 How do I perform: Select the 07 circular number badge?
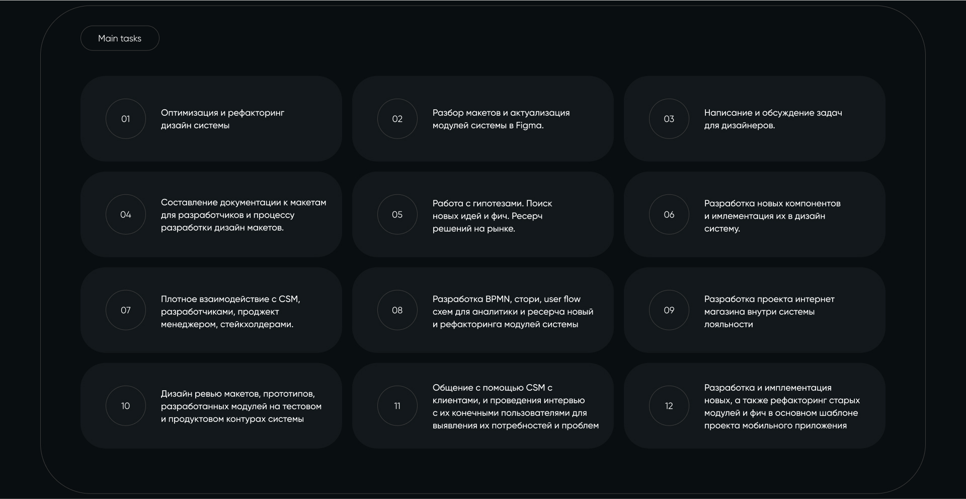126,310
